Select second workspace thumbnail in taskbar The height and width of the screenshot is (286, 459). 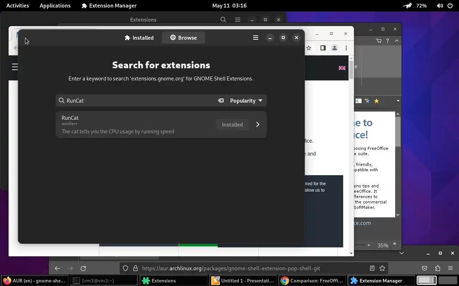coord(448,281)
